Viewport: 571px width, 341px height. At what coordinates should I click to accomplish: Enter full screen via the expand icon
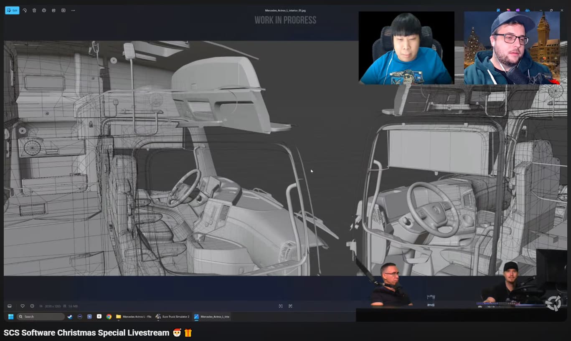pyautogui.click(x=290, y=306)
